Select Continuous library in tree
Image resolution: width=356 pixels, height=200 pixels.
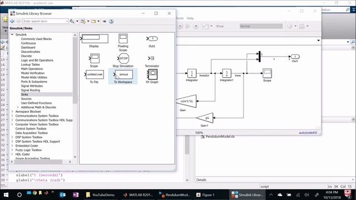(x=28, y=43)
